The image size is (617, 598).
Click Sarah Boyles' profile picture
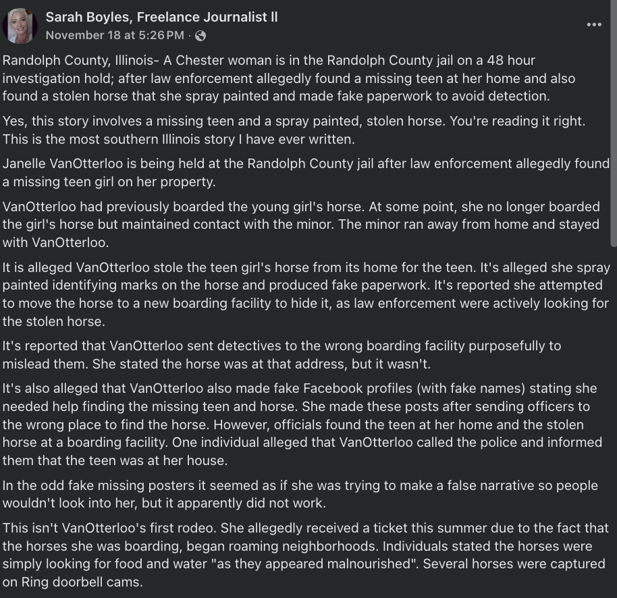[x=20, y=26]
